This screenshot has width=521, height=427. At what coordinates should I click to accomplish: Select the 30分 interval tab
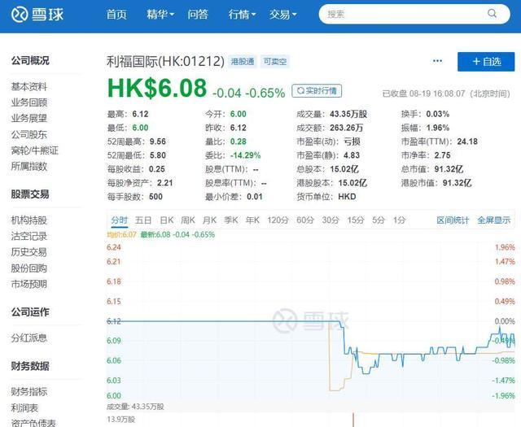(331, 220)
